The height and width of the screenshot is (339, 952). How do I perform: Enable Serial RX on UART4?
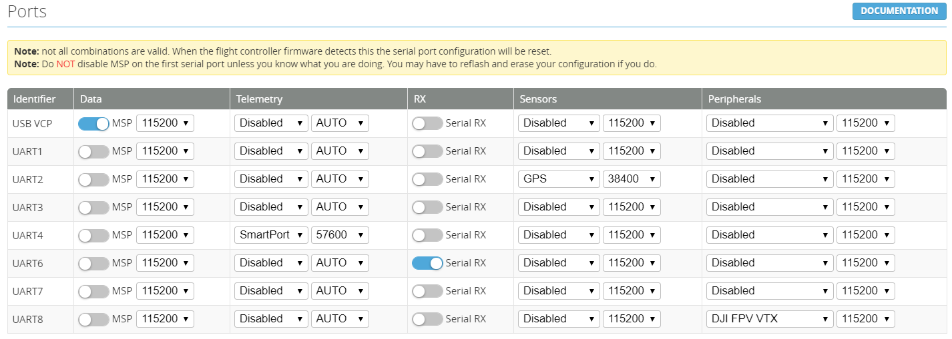(427, 235)
